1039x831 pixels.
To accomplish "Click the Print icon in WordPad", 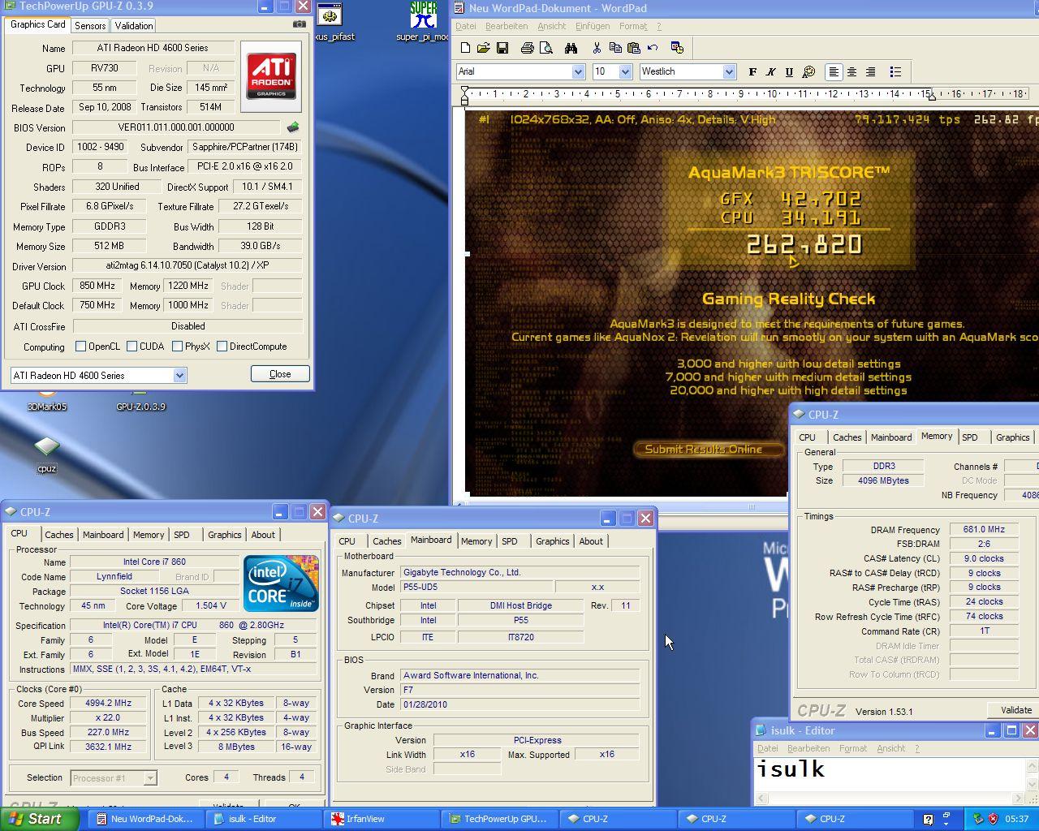I will pos(527,48).
